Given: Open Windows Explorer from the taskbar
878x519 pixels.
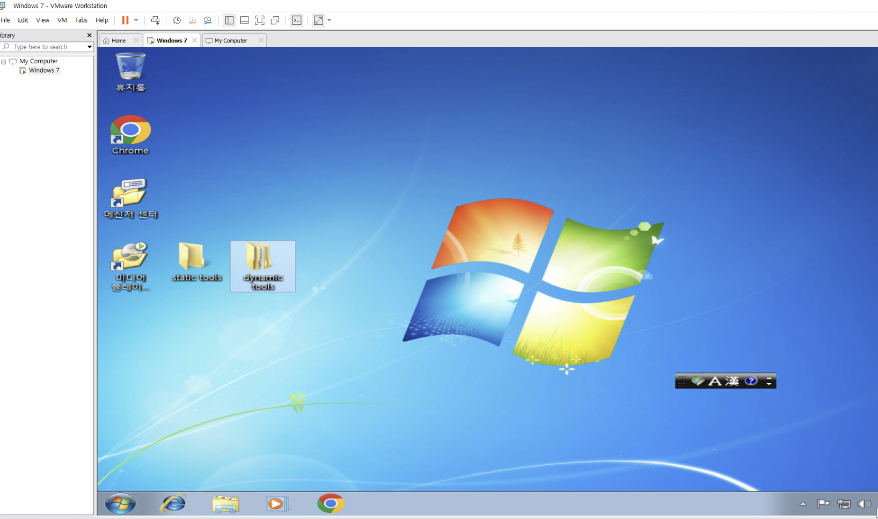Looking at the screenshot, I should [x=225, y=504].
